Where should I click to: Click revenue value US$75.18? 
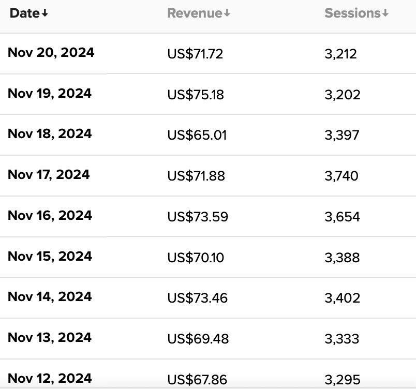pos(196,95)
